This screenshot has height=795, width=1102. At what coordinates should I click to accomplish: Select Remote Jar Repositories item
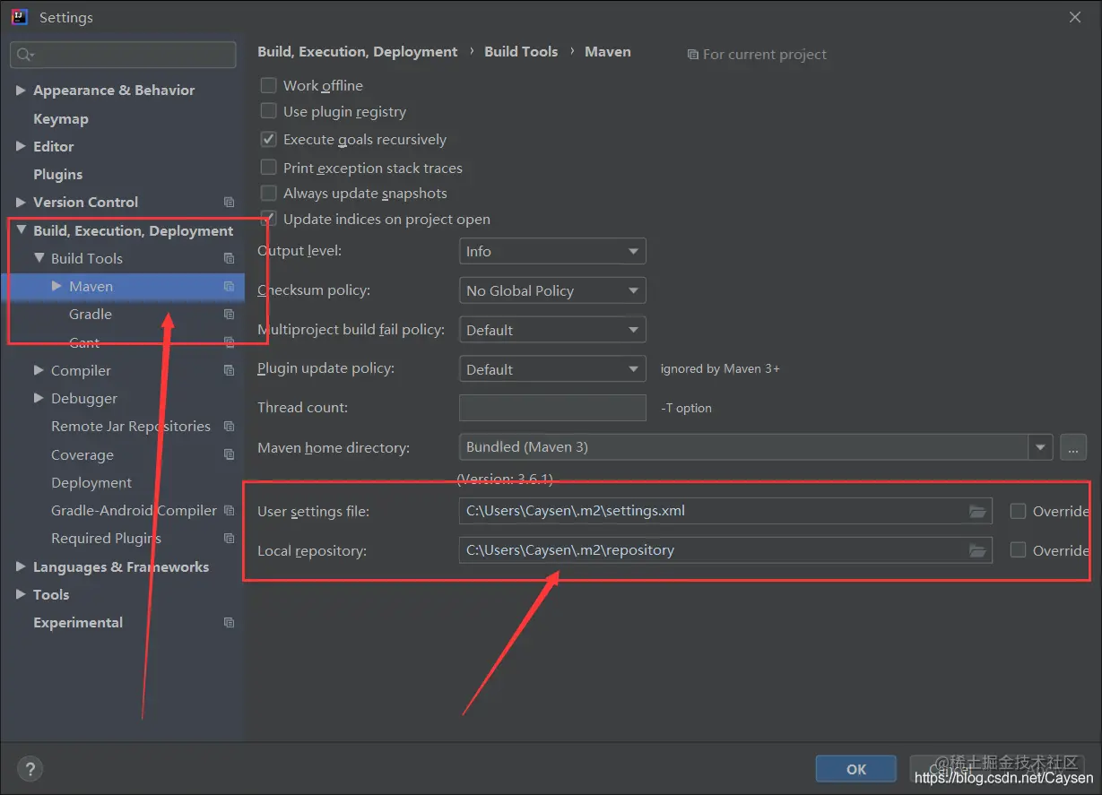pyautogui.click(x=131, y=427)
